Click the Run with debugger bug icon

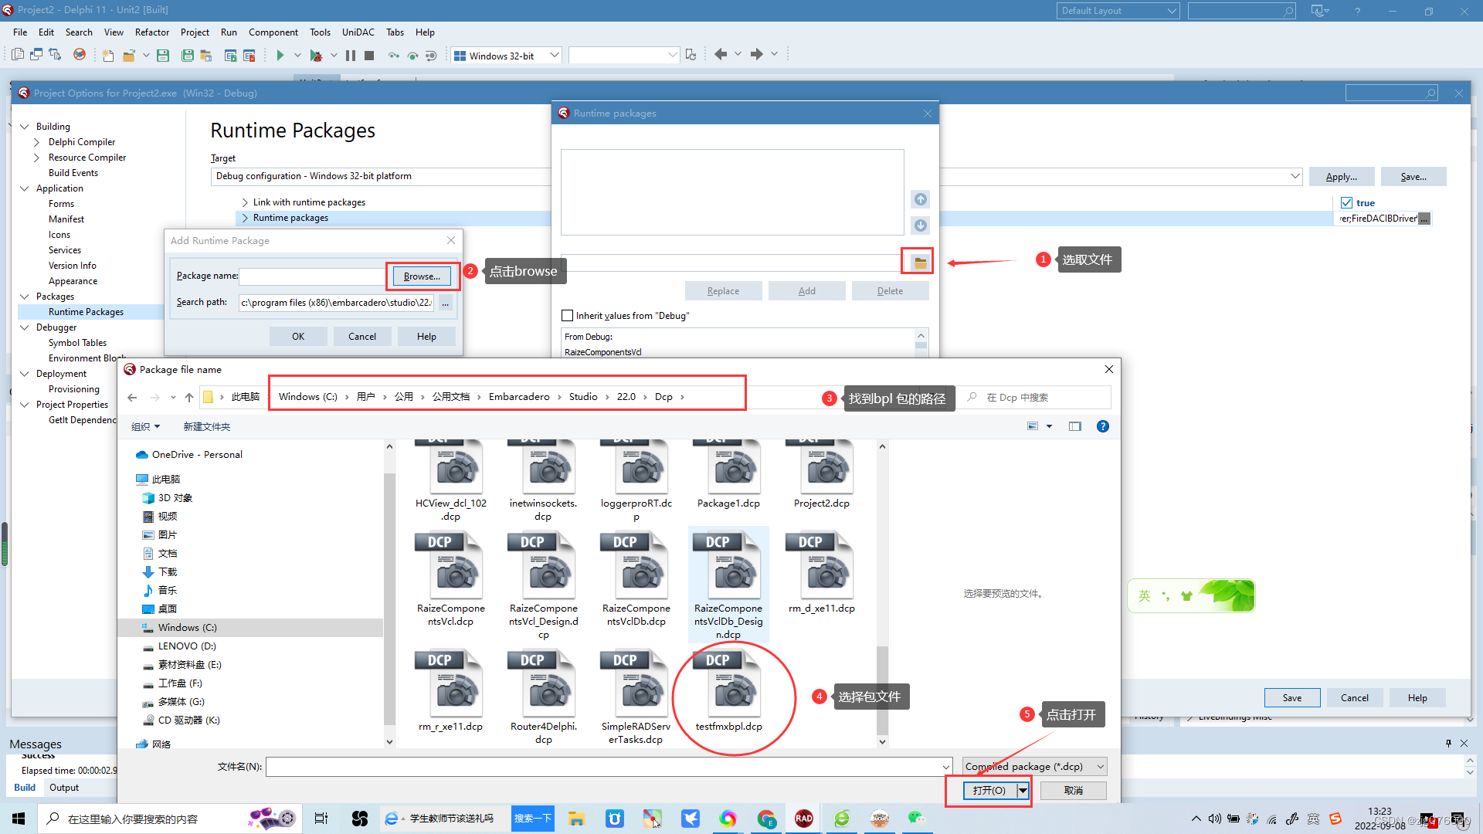(x=316, y=55)
